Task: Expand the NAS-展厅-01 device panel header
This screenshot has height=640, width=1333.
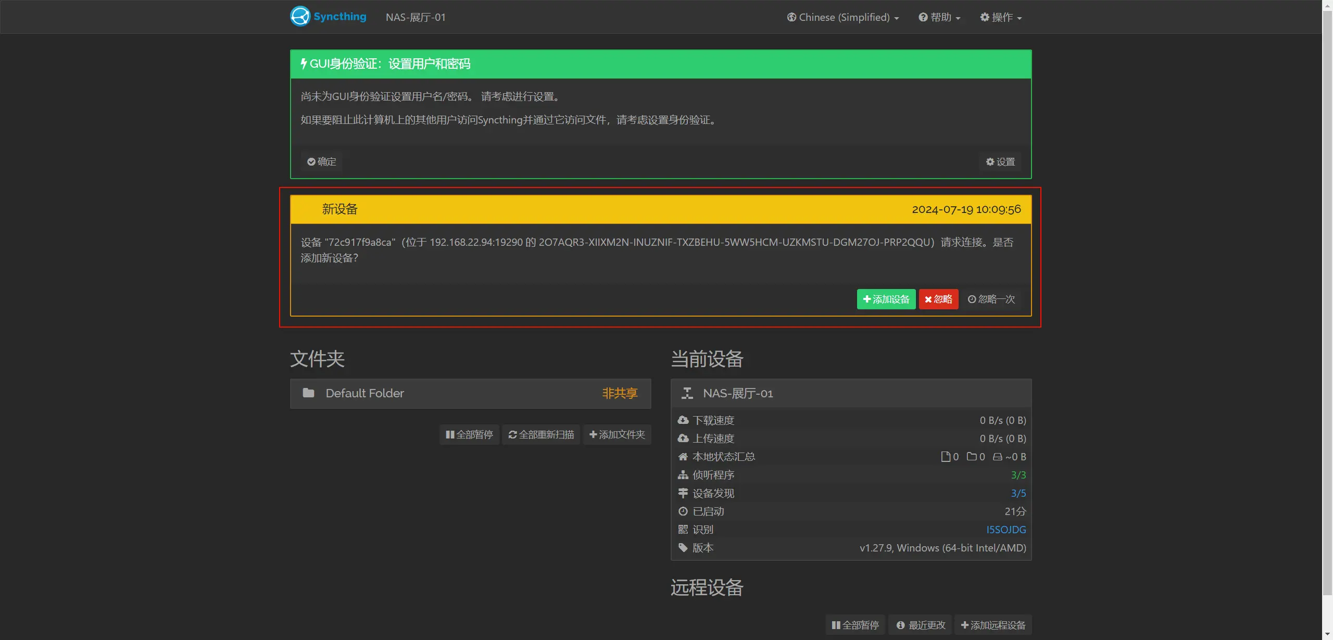Action: [851, 393]
